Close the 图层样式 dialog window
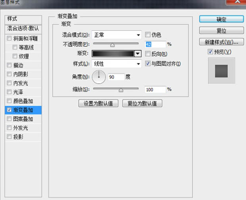Screen dimensions: 246x200 pos(236,2)
